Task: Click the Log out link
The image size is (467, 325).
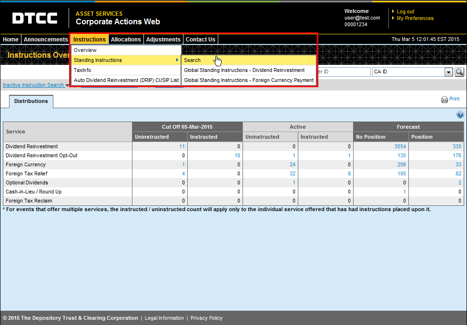Action: tap(405, 11)
